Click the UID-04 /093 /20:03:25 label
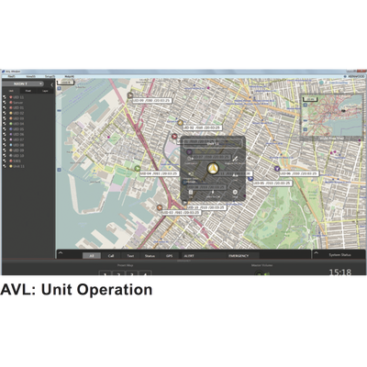The image size is (367, 367). pos(160,173)
